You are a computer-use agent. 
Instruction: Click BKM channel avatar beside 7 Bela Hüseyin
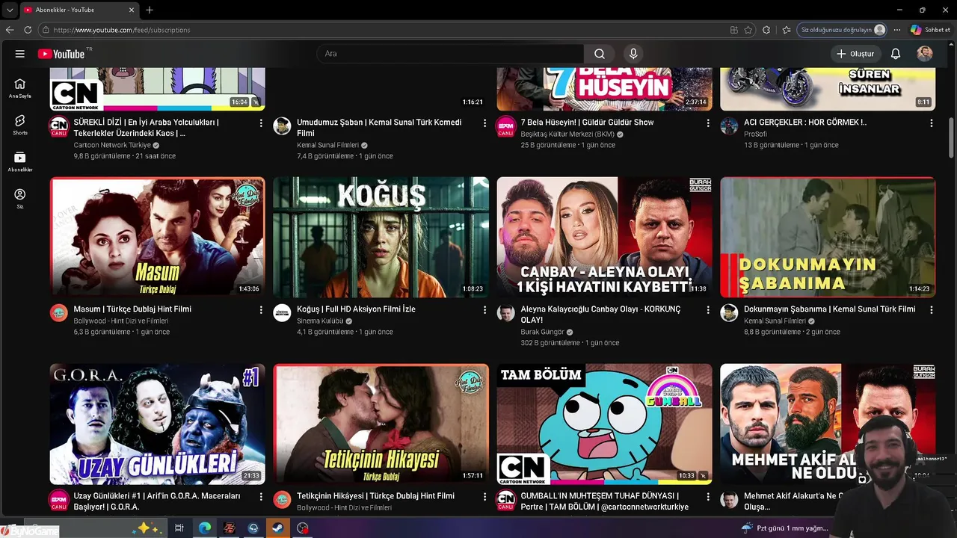pos(506,126)
